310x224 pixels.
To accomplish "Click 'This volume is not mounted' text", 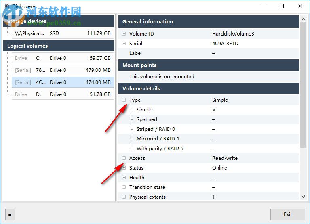I will point(162,76).
